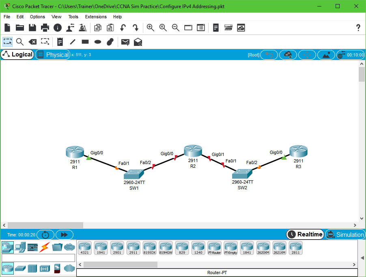Open the Tools menu
366x277 pixels.
tap(73, 17)
